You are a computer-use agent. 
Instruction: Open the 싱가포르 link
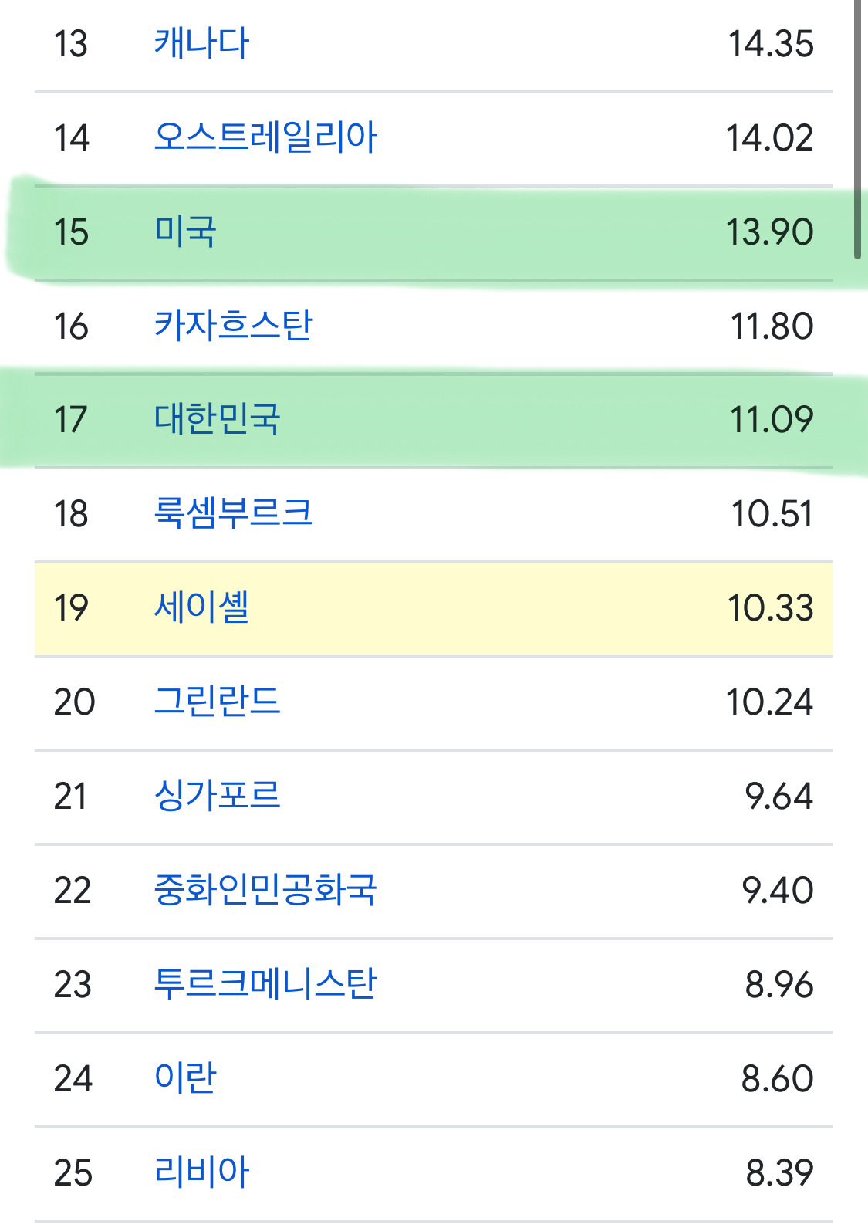217,796
